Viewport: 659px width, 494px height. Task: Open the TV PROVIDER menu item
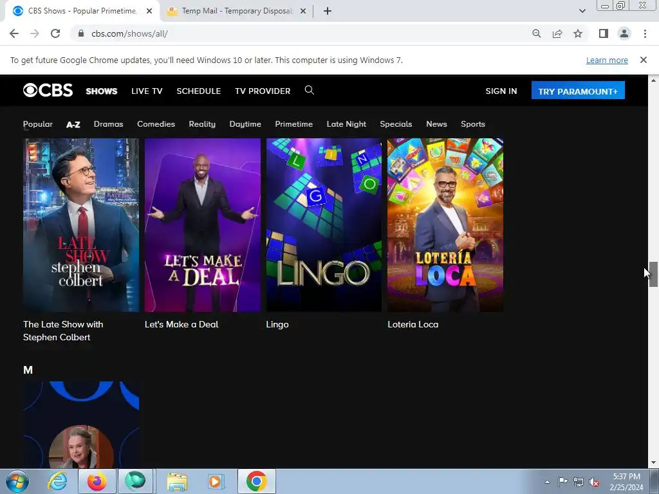pos(263,91)
